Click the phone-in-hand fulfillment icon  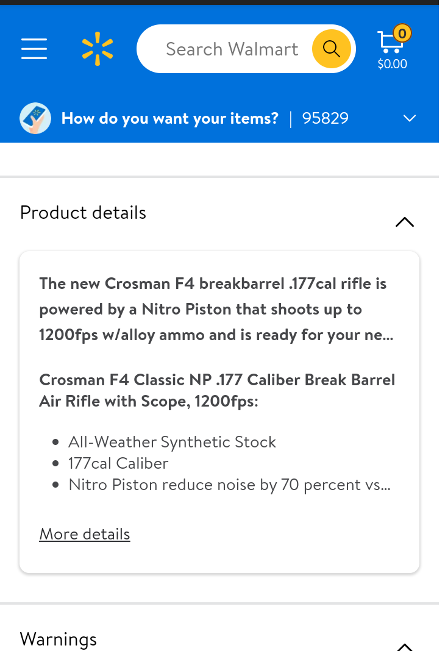coord(35,118)
